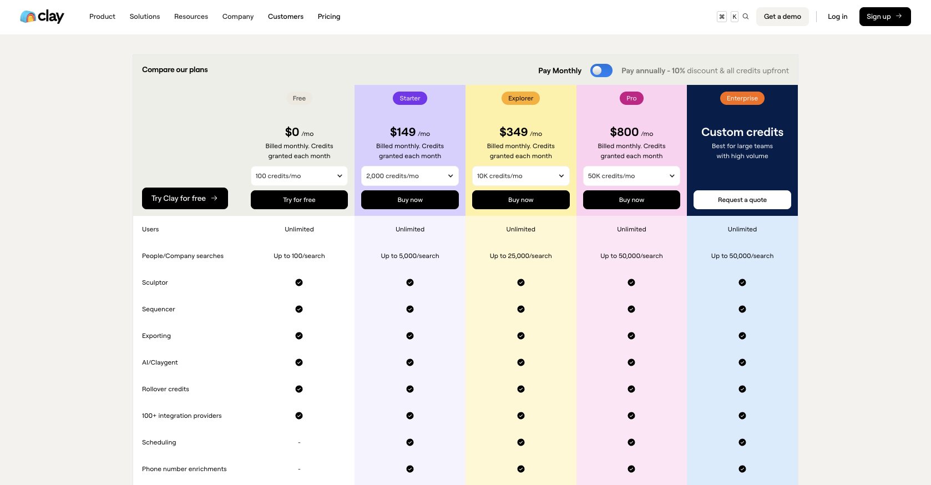Image resolution: width=931 pixels, height=485 pixels.
Task: Open the 100 credits/mo dropdown
Action: coord(299,176)
